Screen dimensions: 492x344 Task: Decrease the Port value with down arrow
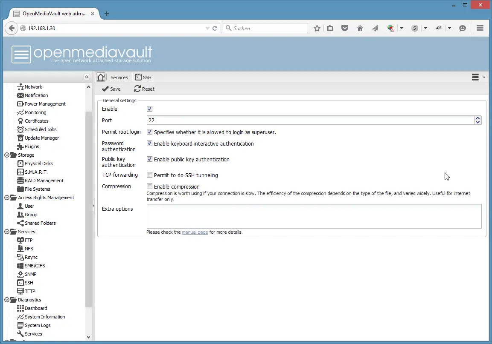coord(478,122)
